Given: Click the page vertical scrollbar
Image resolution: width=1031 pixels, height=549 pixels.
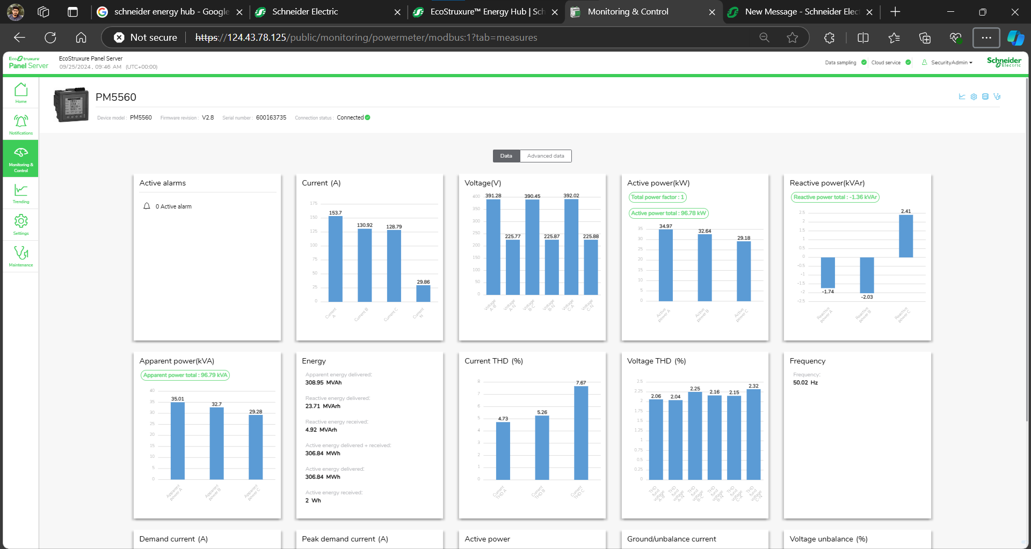Looking at the screenshot, I should (1027, 247).
